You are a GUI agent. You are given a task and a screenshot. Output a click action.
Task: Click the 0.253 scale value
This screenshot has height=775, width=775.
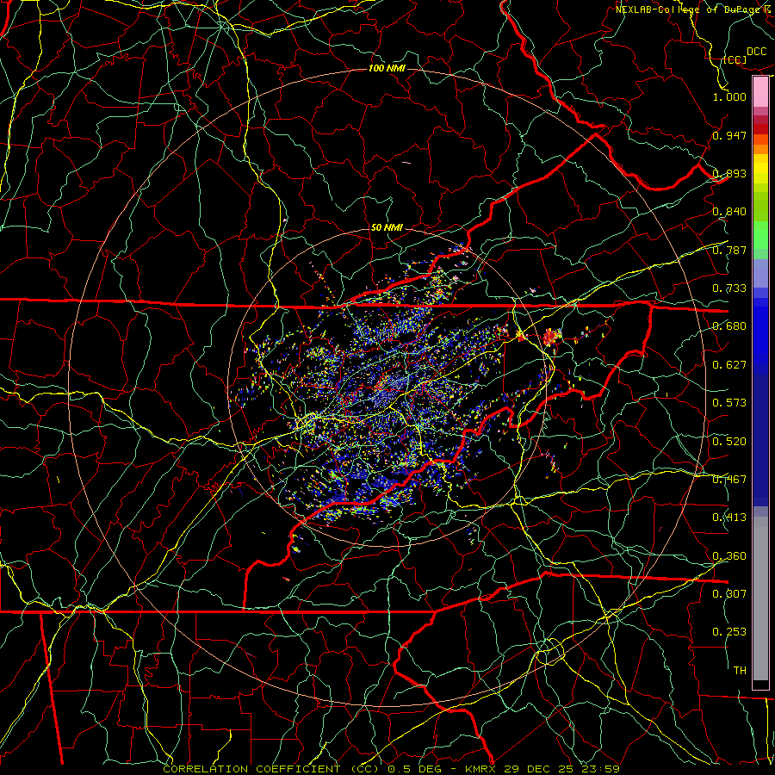729,632
